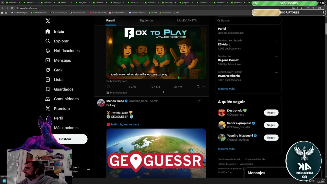Open Más opciones menu
The width and height of the screenshot is (327, 184).
click(x=66, y=128)
